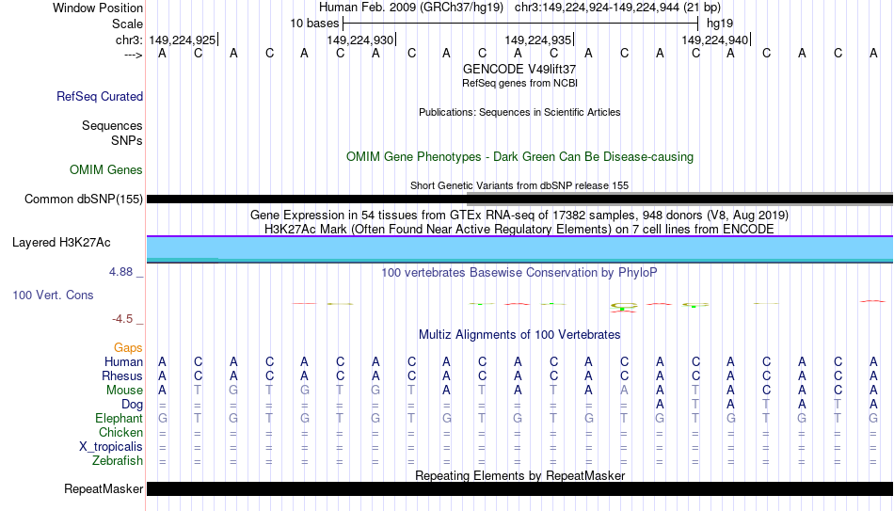Screen dimensions: 894x511
Task: Click the 149,224,925 ruler position
Action: (x=183, y=40)
